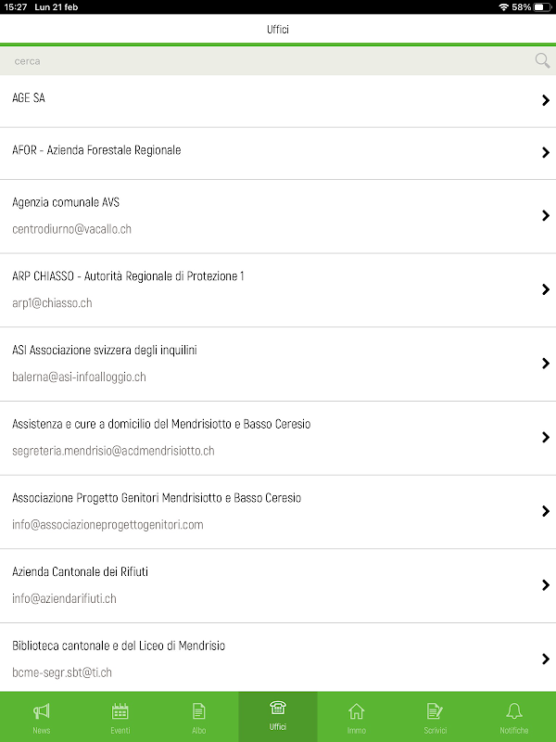Tap the Uffici telephone icon
The width and height of the screenshot is (556, 742).
[277, 710]
